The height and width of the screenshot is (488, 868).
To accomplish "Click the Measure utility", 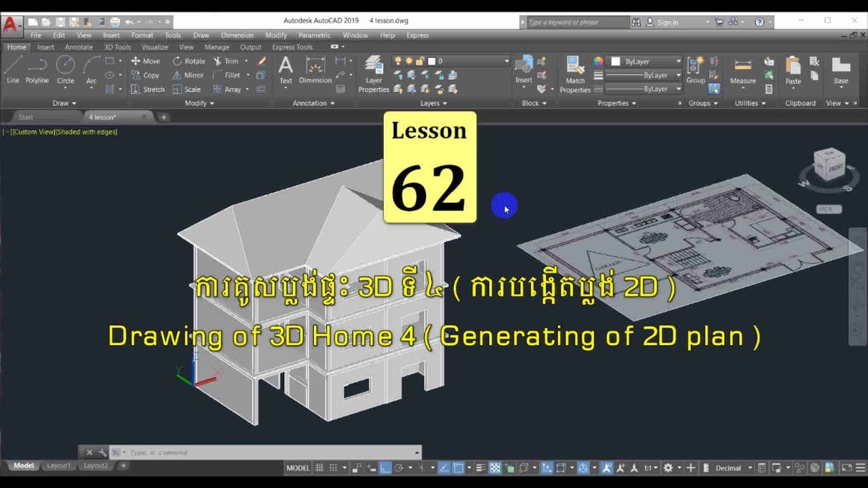I will pos(743,71).
